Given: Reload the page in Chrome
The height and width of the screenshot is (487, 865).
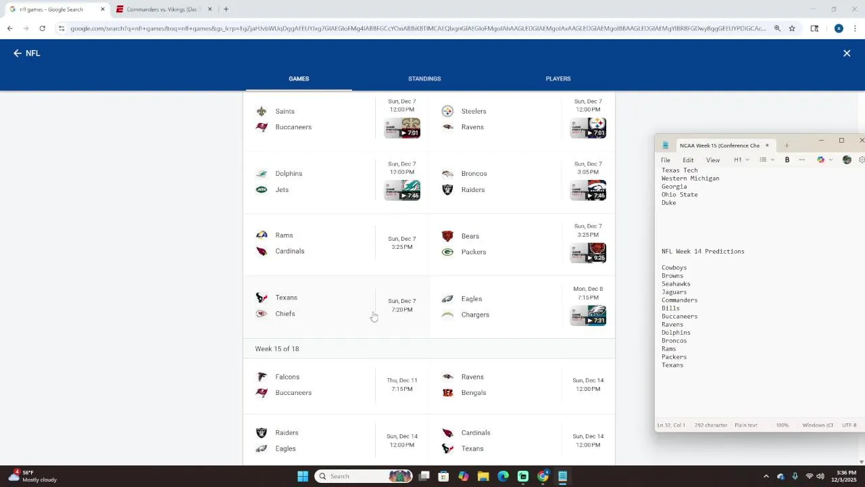Looking at the screenshot, I should [x=42, y=28].
